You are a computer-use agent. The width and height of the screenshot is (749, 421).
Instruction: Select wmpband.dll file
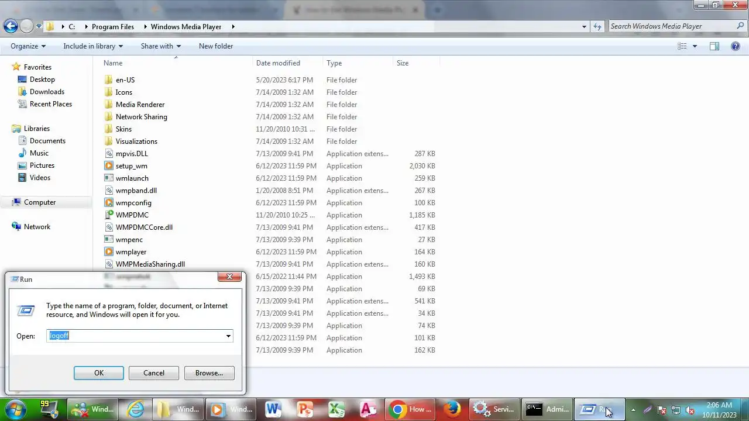(x=136, y=191)
